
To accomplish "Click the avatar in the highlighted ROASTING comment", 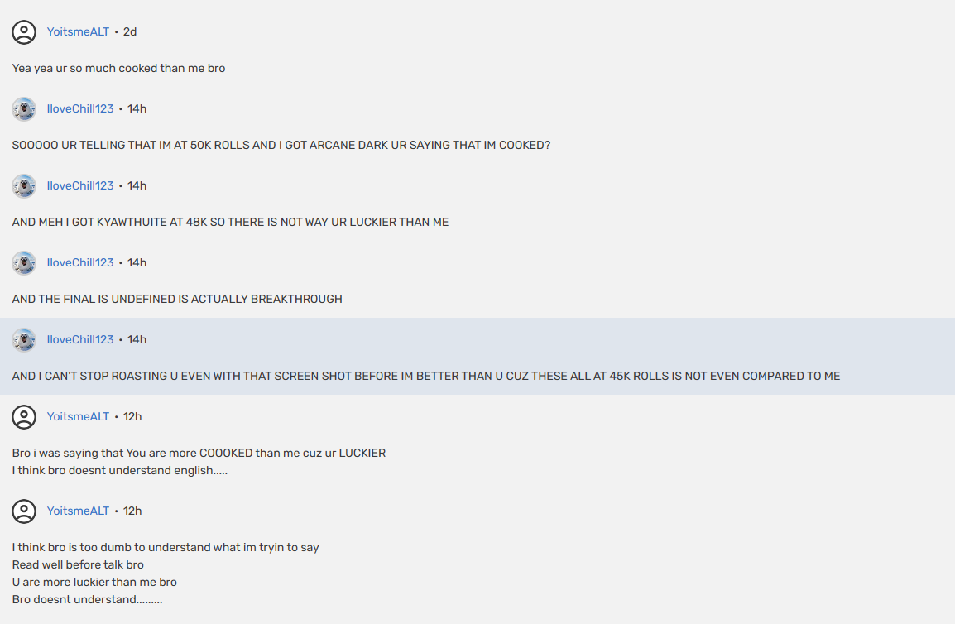I will coord(24,340).
